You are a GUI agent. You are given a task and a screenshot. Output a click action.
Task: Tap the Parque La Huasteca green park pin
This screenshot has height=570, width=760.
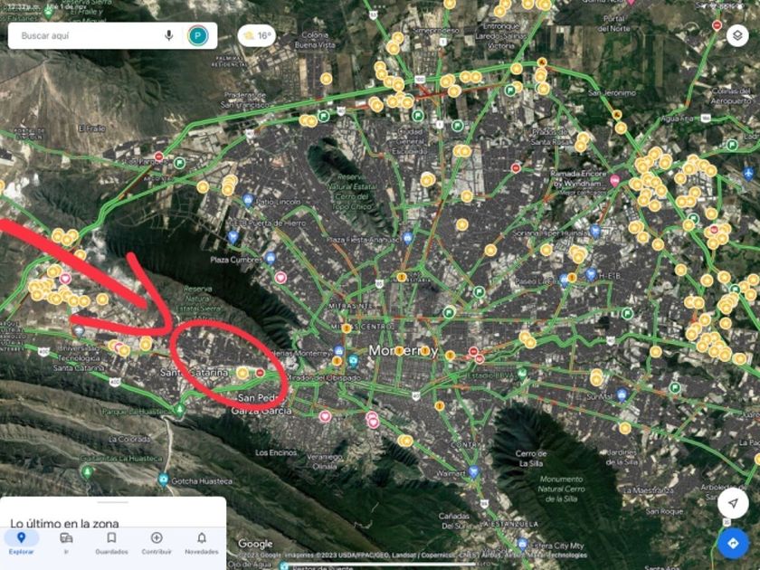180,410
